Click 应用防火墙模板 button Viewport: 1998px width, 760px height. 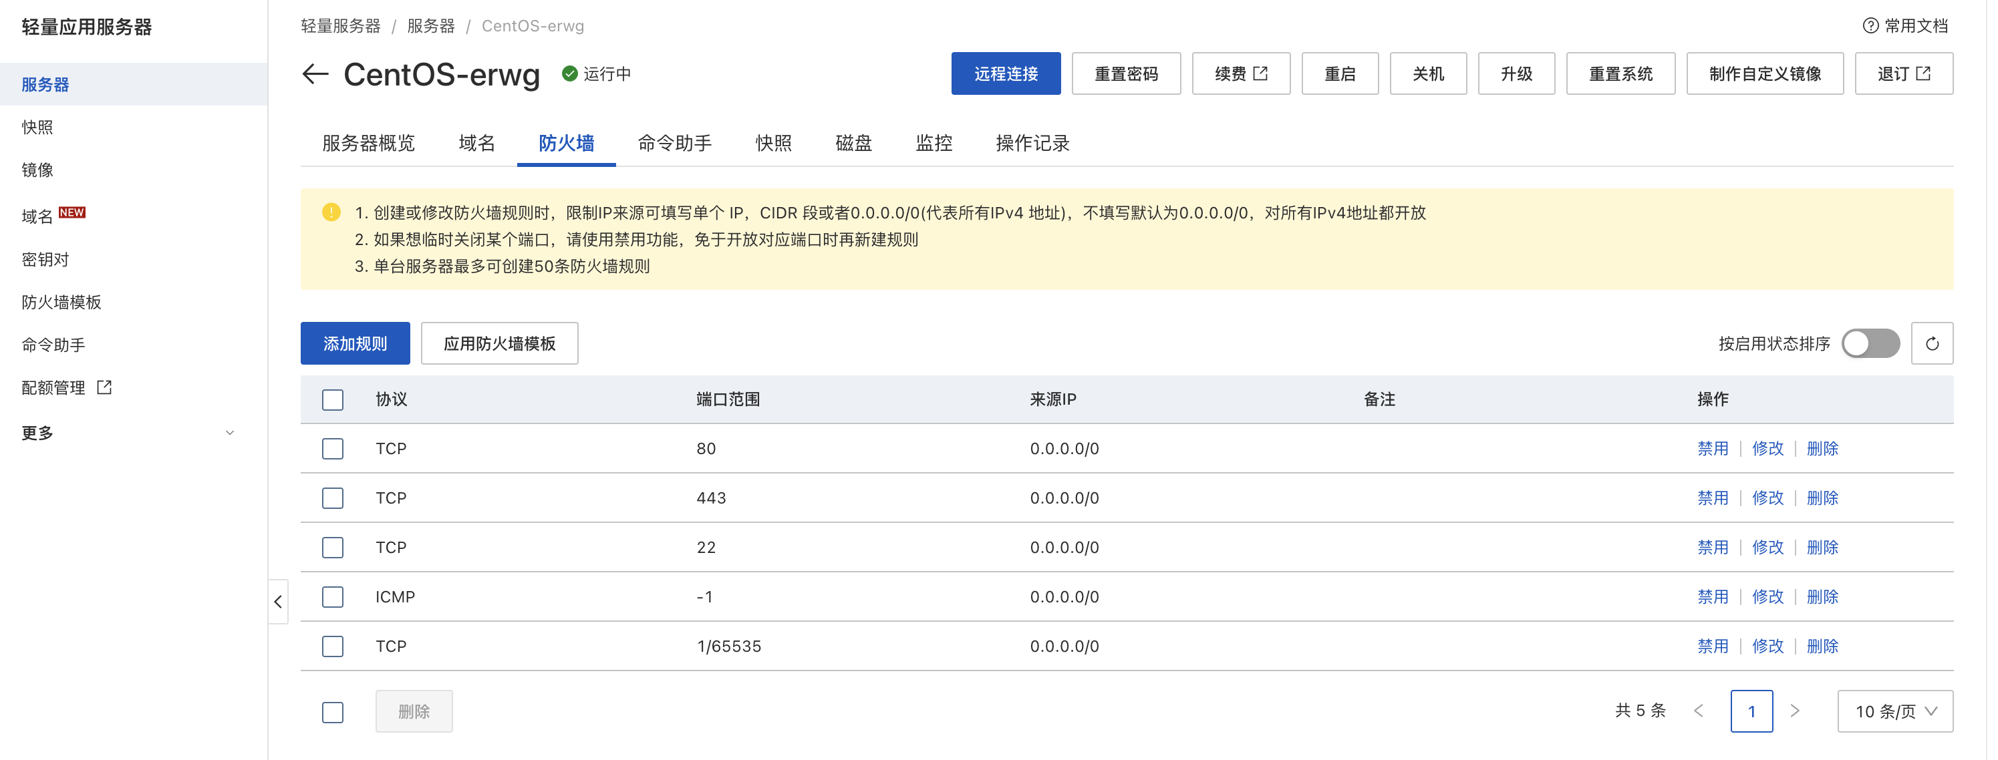tap(500, 343)
